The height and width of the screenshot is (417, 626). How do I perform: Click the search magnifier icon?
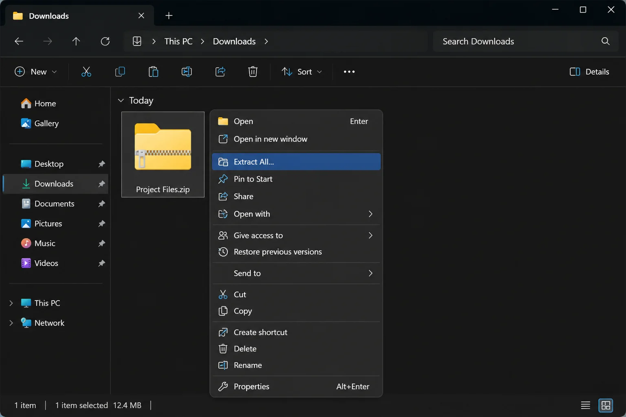click(605, 41)
